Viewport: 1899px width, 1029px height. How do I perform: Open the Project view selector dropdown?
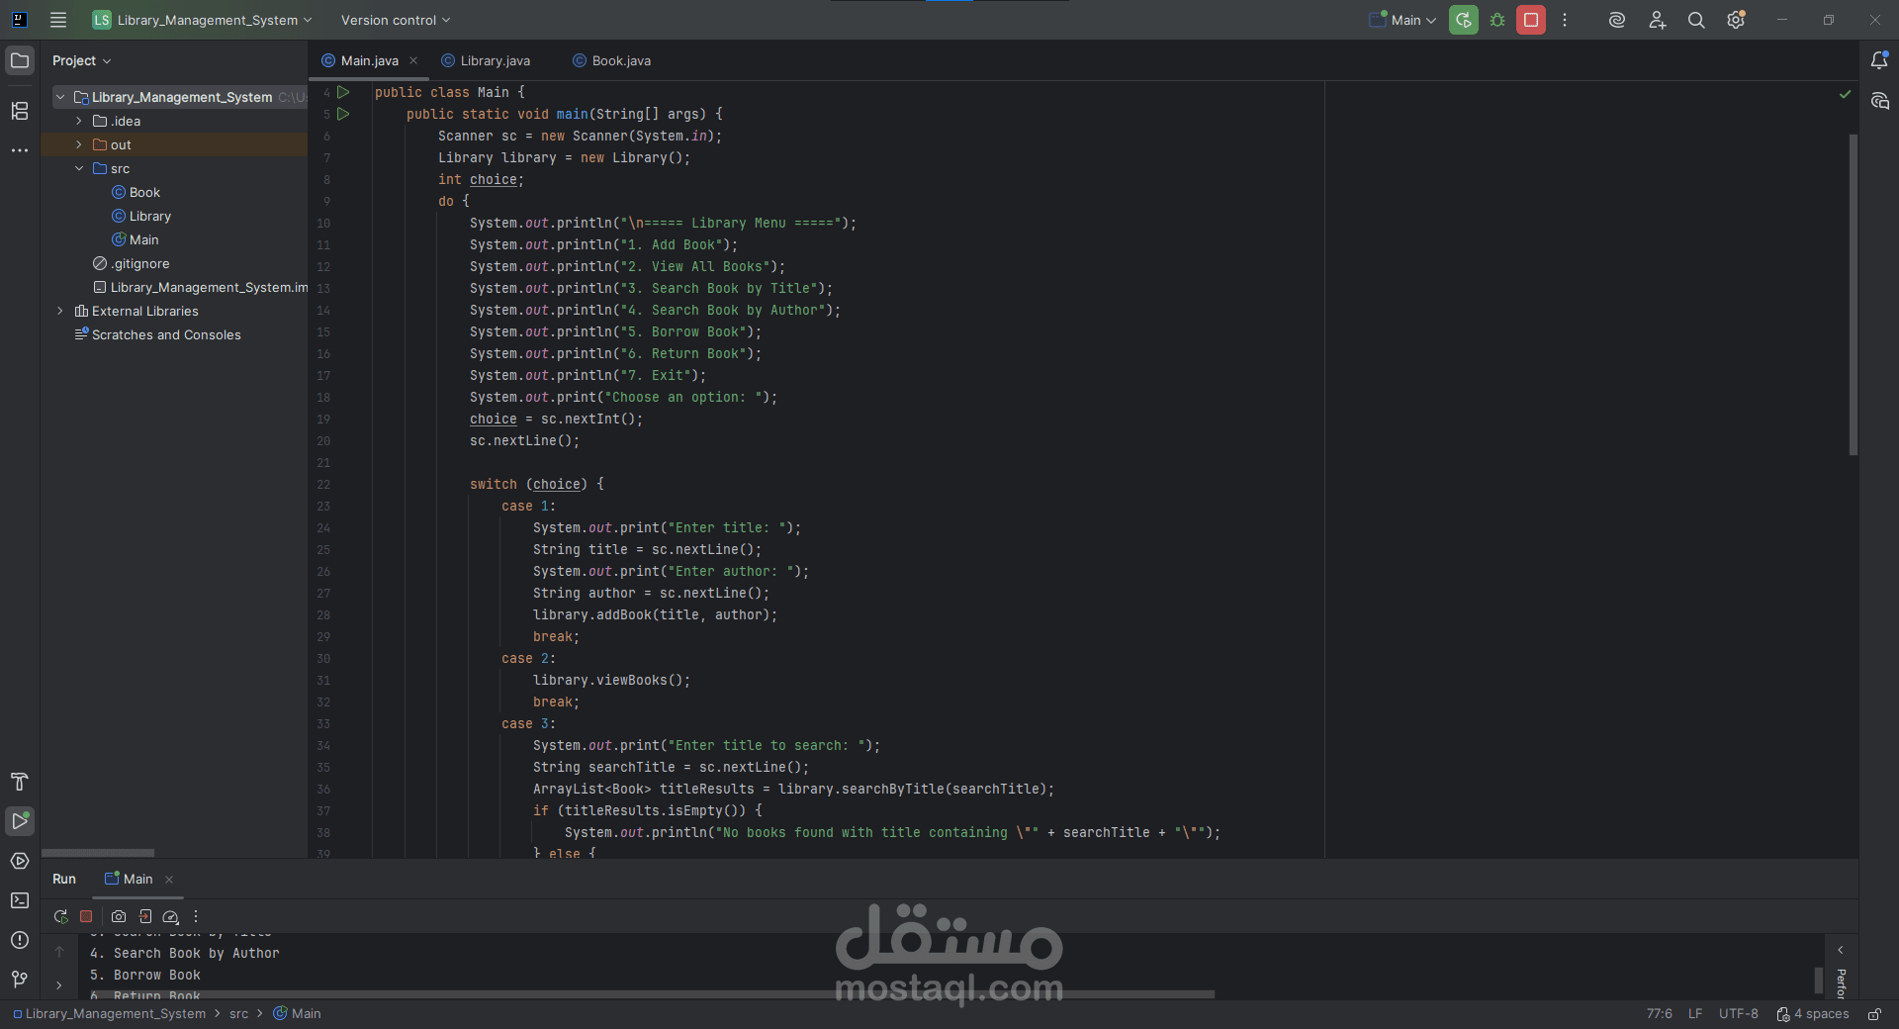(82, 60)
